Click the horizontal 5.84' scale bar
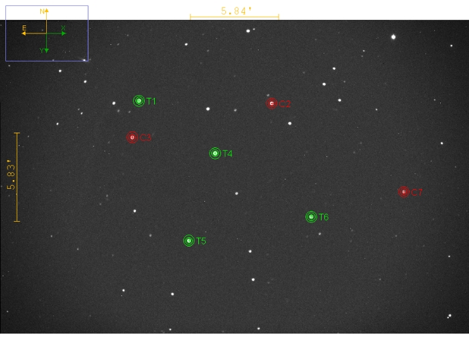469x353 pixels. (234, 17)
